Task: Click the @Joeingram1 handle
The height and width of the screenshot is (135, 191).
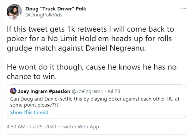Action: click(x=87, y=91)
